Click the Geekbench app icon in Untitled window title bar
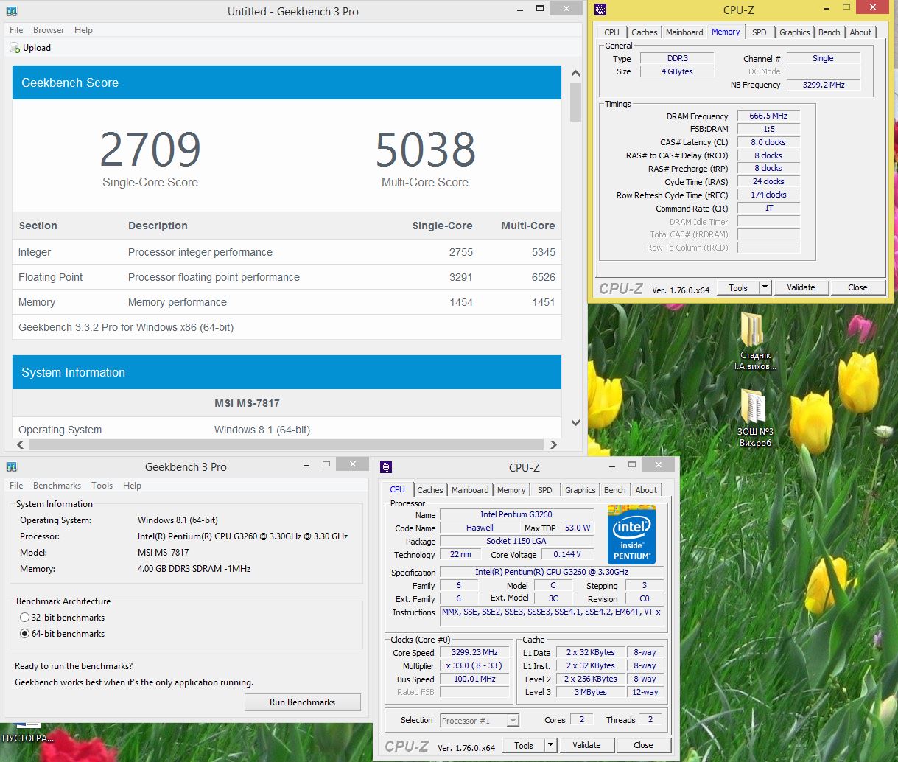The image size is (898, 762). (x=11, y=11)
